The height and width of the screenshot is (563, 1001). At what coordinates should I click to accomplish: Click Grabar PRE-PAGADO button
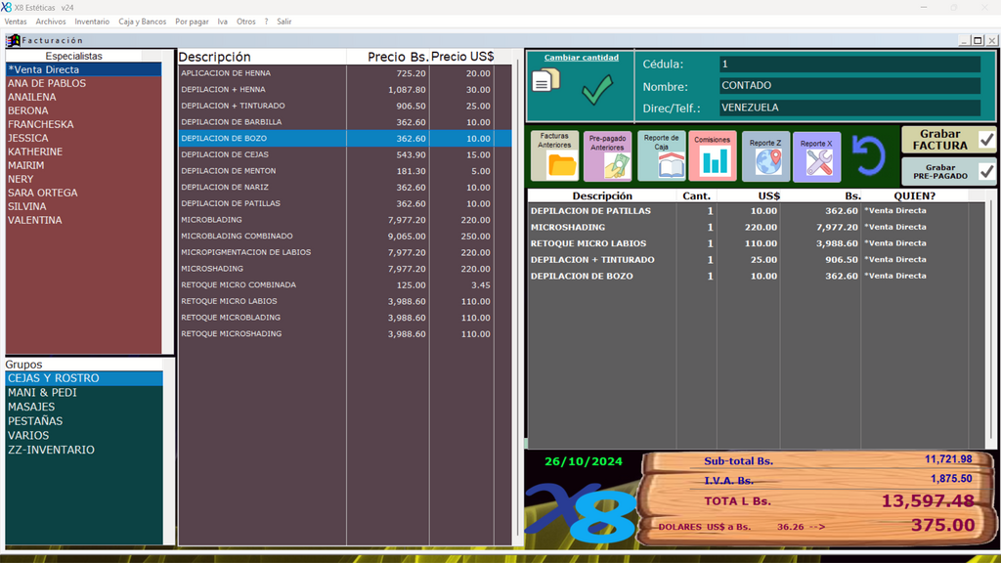click(948, 172)
